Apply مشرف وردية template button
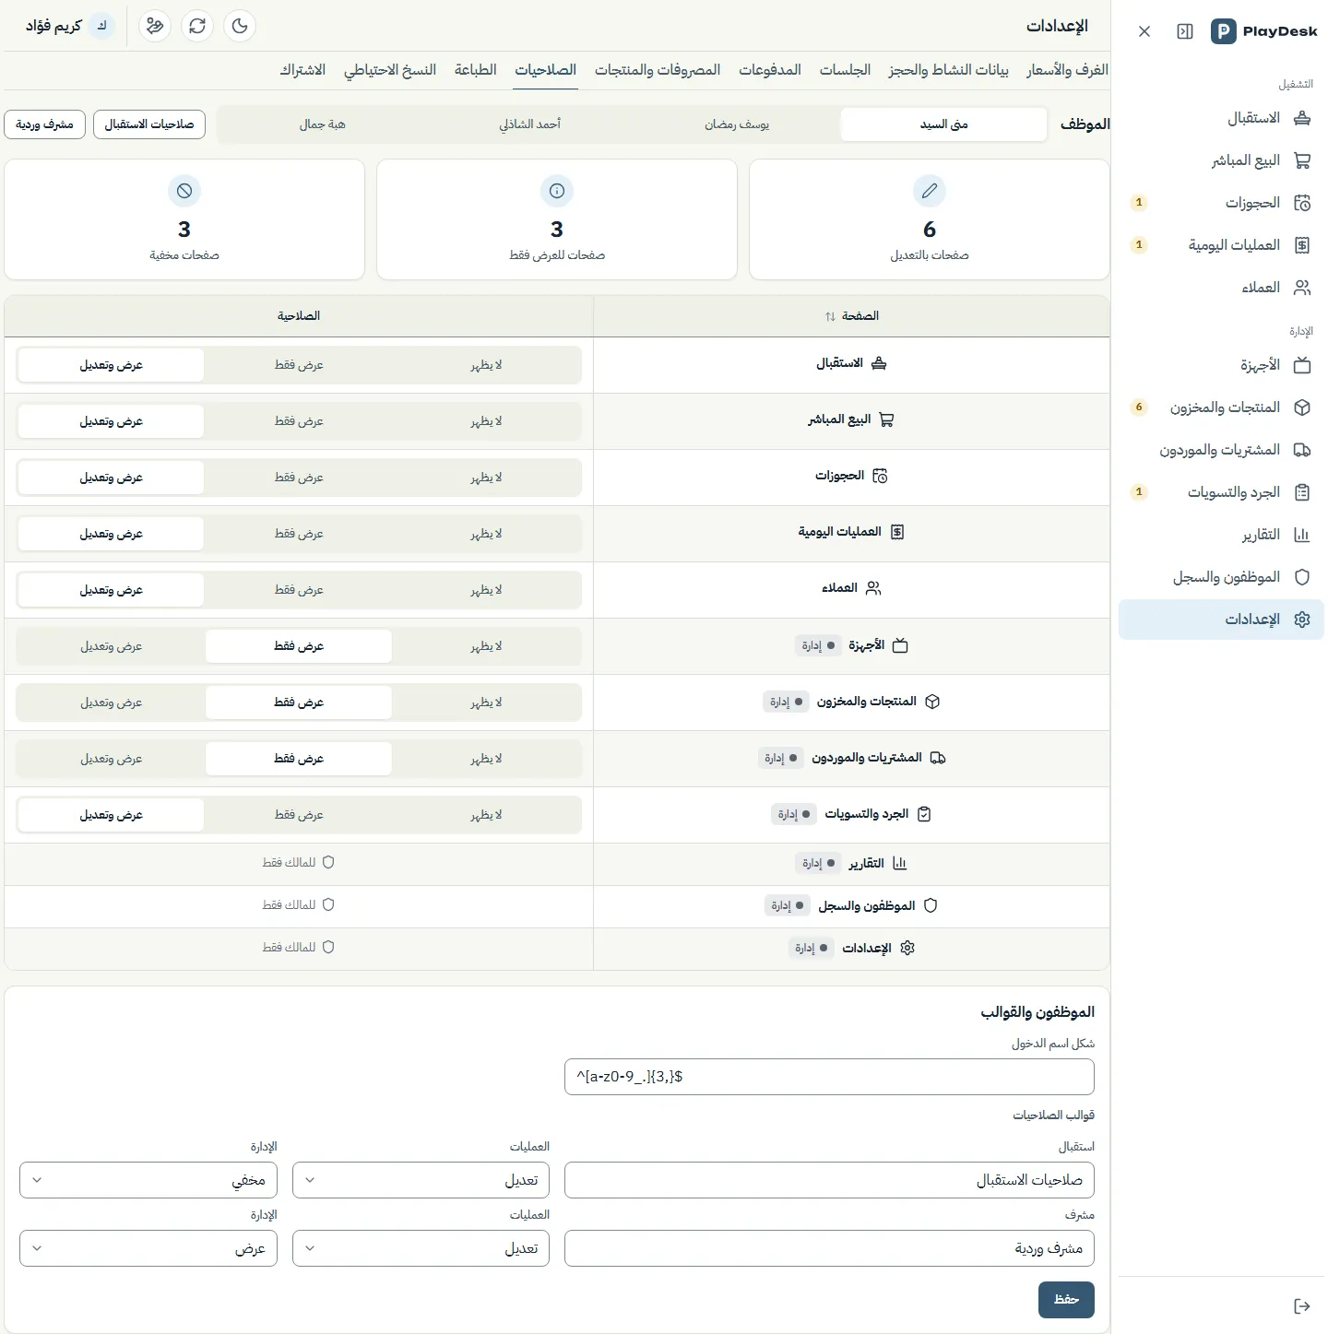The image size is (1328, 1334). tap(45, 124)
